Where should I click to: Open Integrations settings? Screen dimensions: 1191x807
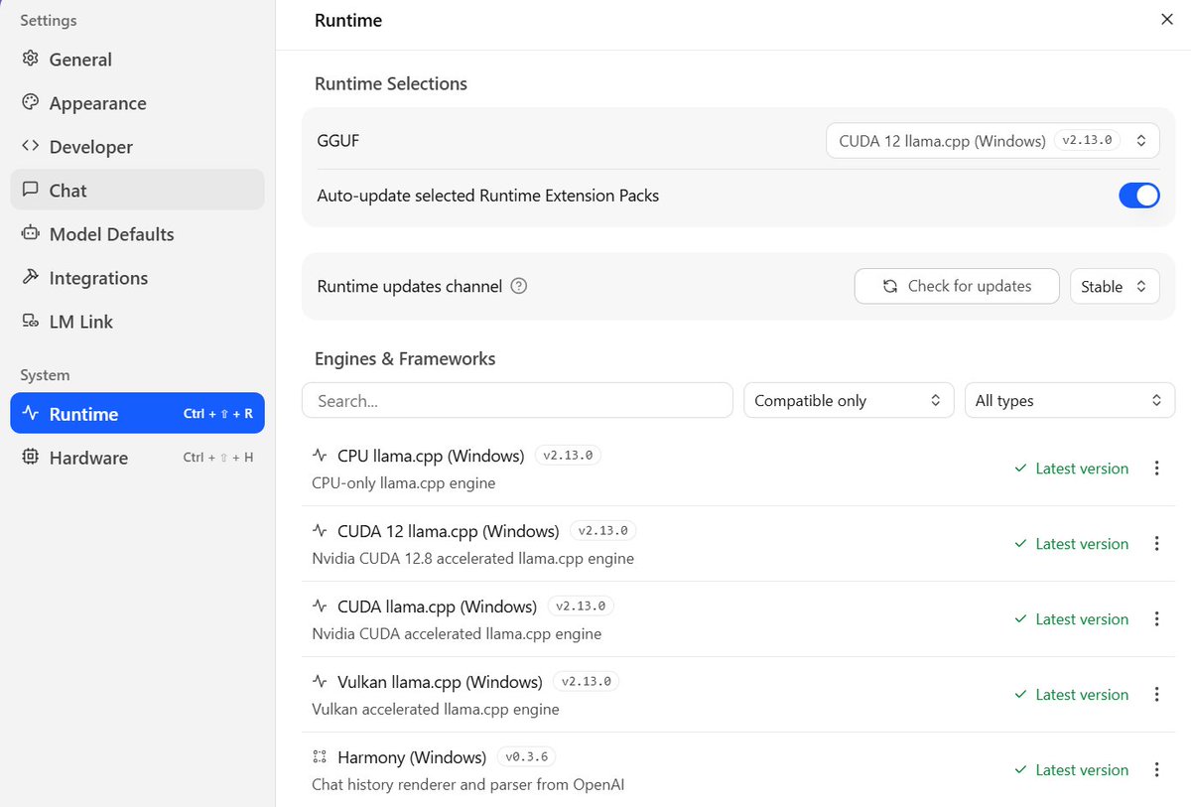coord(137,278)
